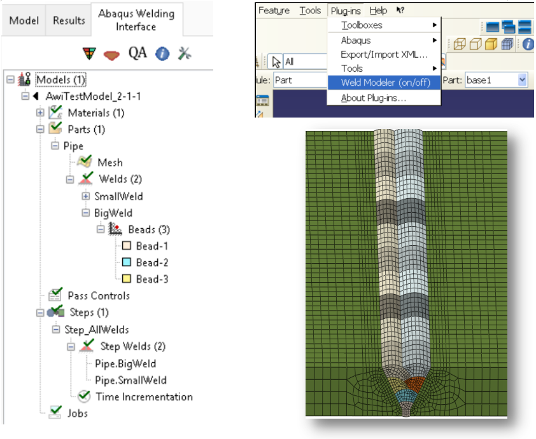Click the blue info icon in the viewport toolbar
The width and height of the screenshot is (536, 439).
coord(528,44)
